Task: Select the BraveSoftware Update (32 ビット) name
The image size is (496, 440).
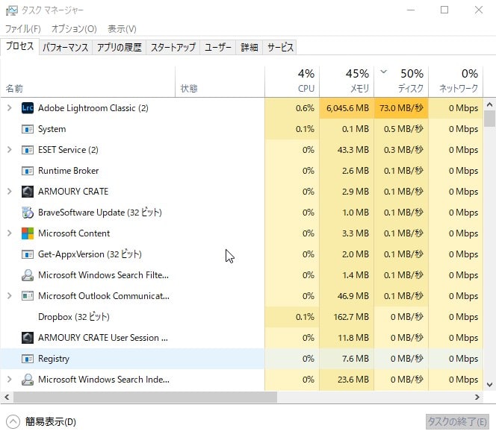Action: point(100,213)
